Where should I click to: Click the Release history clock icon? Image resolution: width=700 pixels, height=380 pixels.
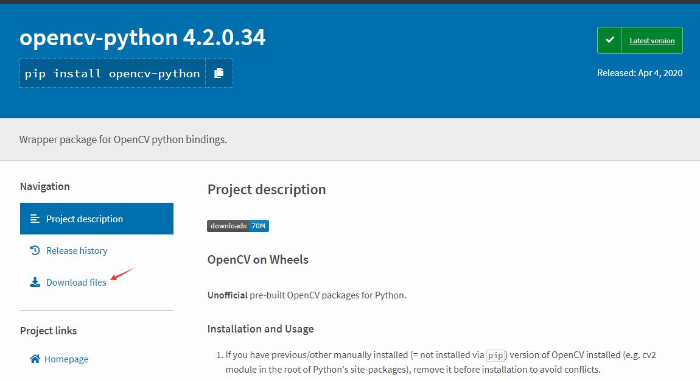tap(35, 250)
